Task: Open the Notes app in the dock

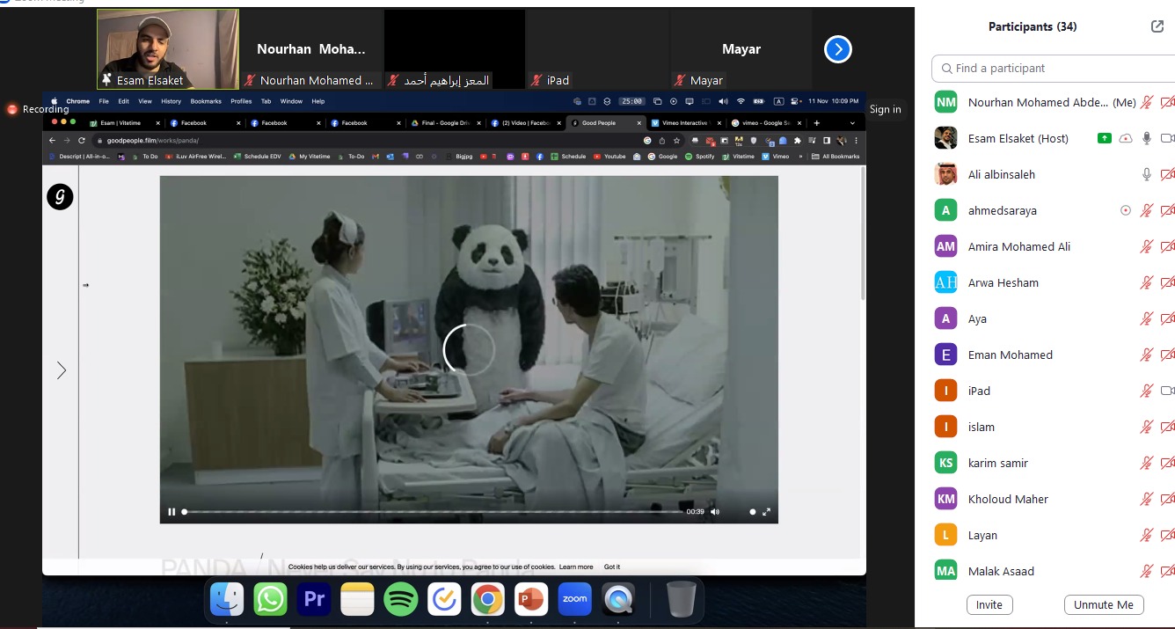Action: pyautogui.click(x=357, y=599)
